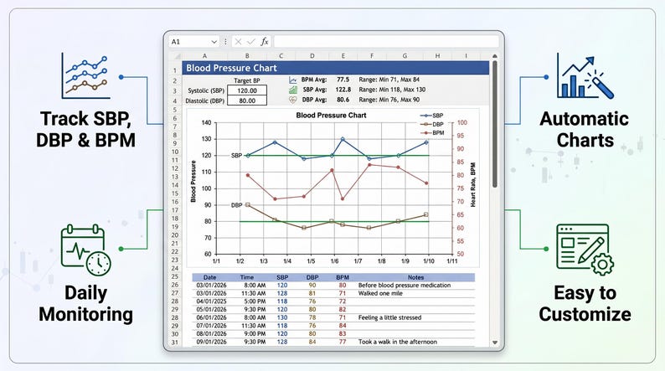The image size is (665, 371).
Task: Click the Diastolic target cell 80.00
Action: coord(247,100)
